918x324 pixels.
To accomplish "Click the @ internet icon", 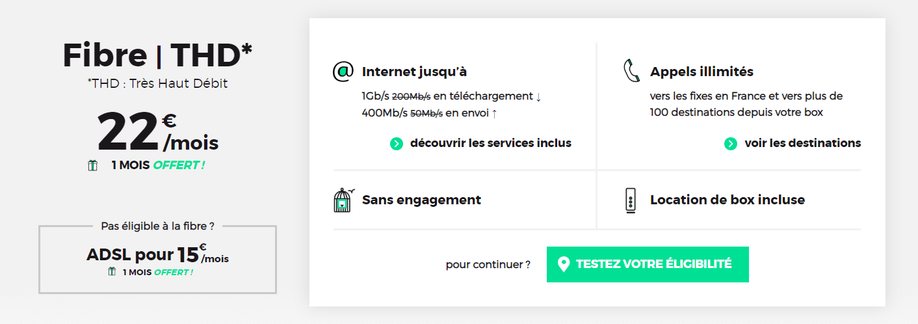I will click(x=343, y=72).
